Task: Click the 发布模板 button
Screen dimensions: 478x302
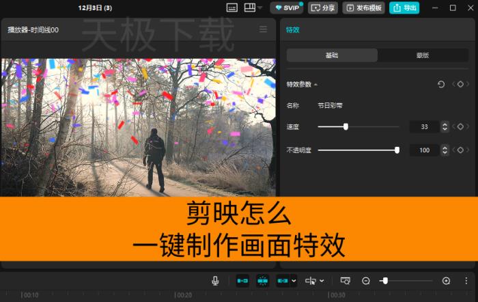Action: 363,8
